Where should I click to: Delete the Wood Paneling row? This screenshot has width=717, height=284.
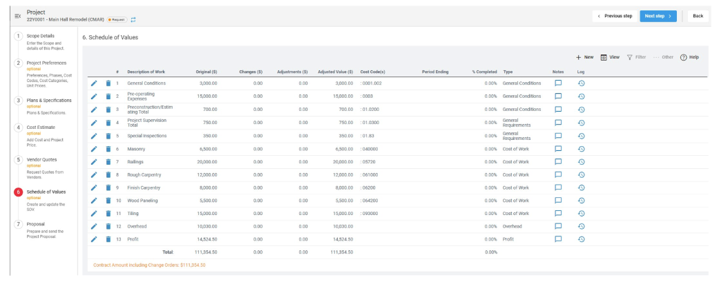tap(108, 201)
